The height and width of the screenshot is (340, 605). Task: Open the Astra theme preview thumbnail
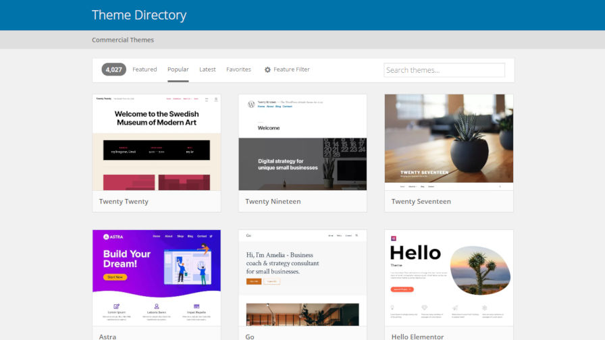tap(157, 278)
